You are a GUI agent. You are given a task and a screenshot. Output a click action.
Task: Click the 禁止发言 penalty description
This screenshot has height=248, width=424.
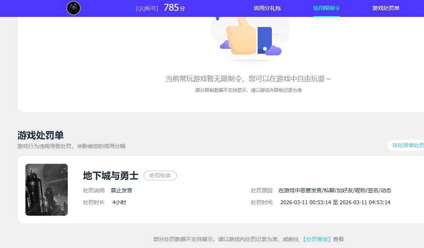click(121, 190)
